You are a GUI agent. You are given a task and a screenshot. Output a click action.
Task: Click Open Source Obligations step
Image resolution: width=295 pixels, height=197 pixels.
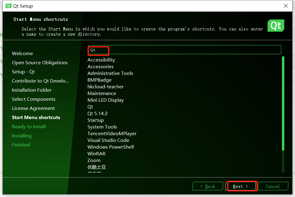click(x=40, y=63)
